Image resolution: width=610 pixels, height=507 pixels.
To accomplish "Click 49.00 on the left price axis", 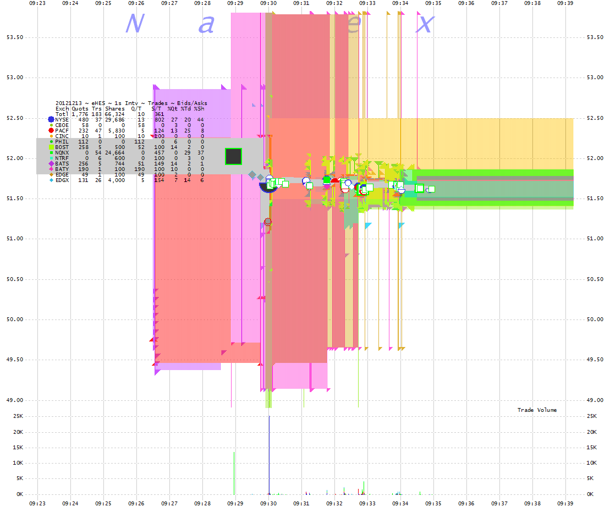I will click(x=15, y=400).
